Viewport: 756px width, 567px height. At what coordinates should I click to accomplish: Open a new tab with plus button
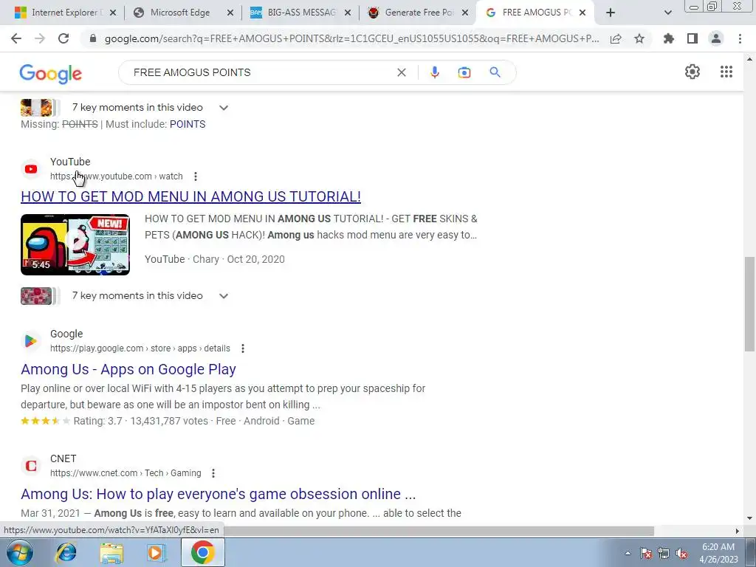pyautogui.click(x=611, y=13)
